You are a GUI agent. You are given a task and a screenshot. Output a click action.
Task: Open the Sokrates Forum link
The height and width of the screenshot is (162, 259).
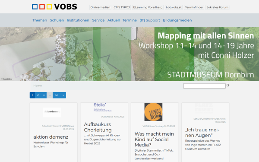[x=218, y=7]
